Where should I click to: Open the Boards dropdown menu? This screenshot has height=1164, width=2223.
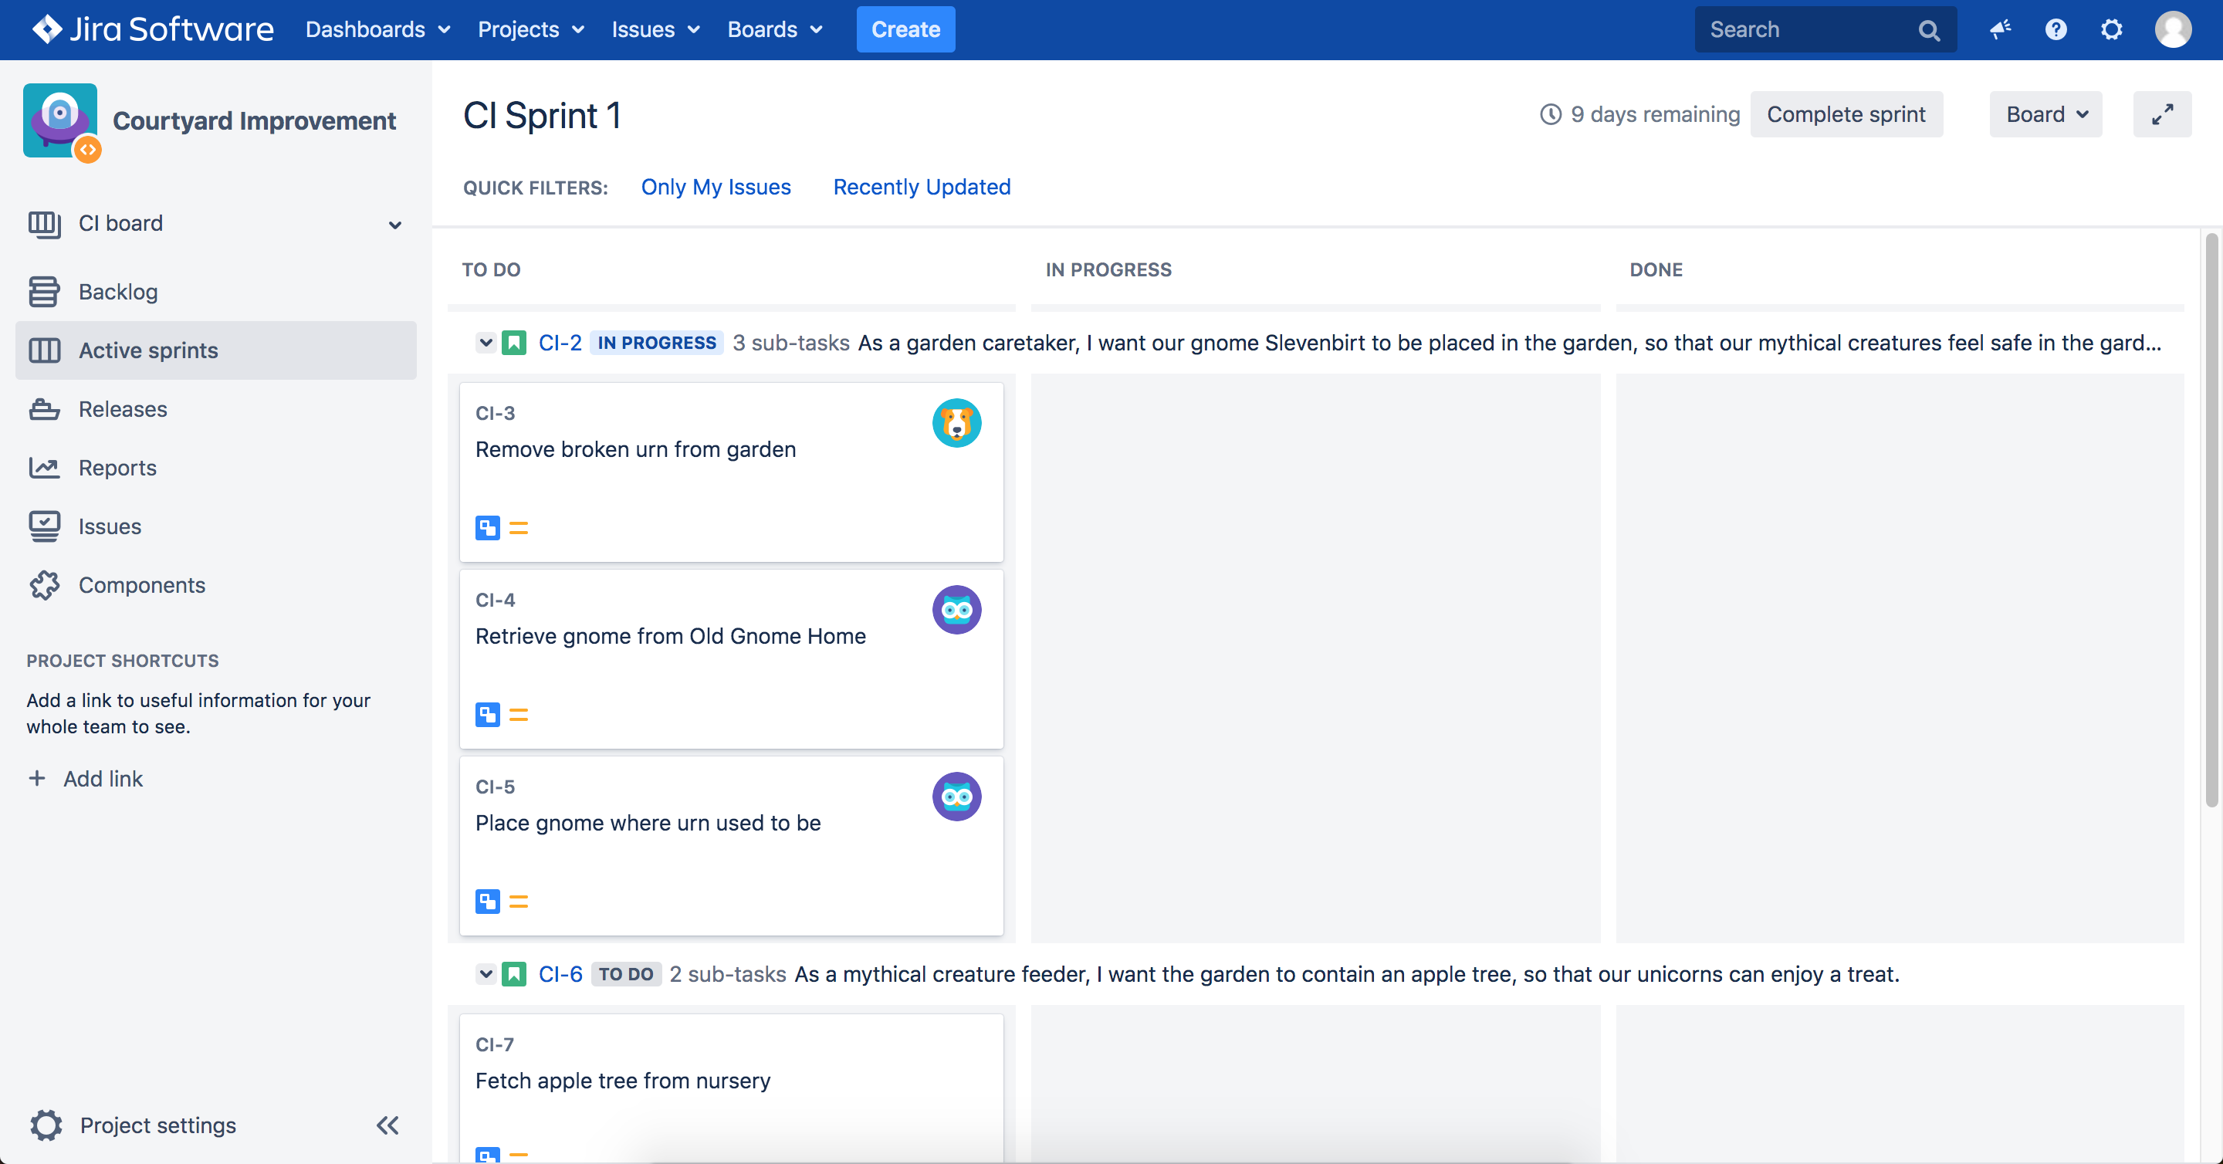coord(775,30)
